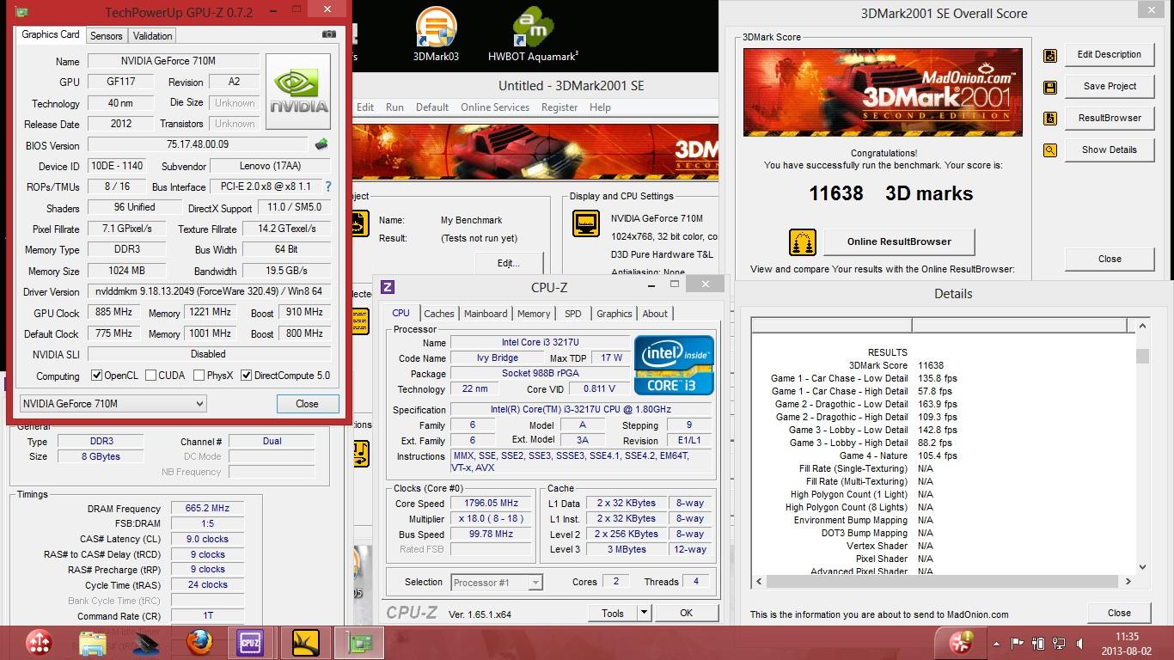Open the 3DMark03 desktop shortcut
This screenshot has height=660, width=1174.
point(436,35)
